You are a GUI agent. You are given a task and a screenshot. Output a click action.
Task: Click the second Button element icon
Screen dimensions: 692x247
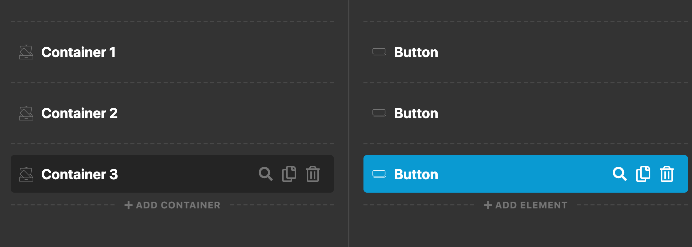(379, 113)
